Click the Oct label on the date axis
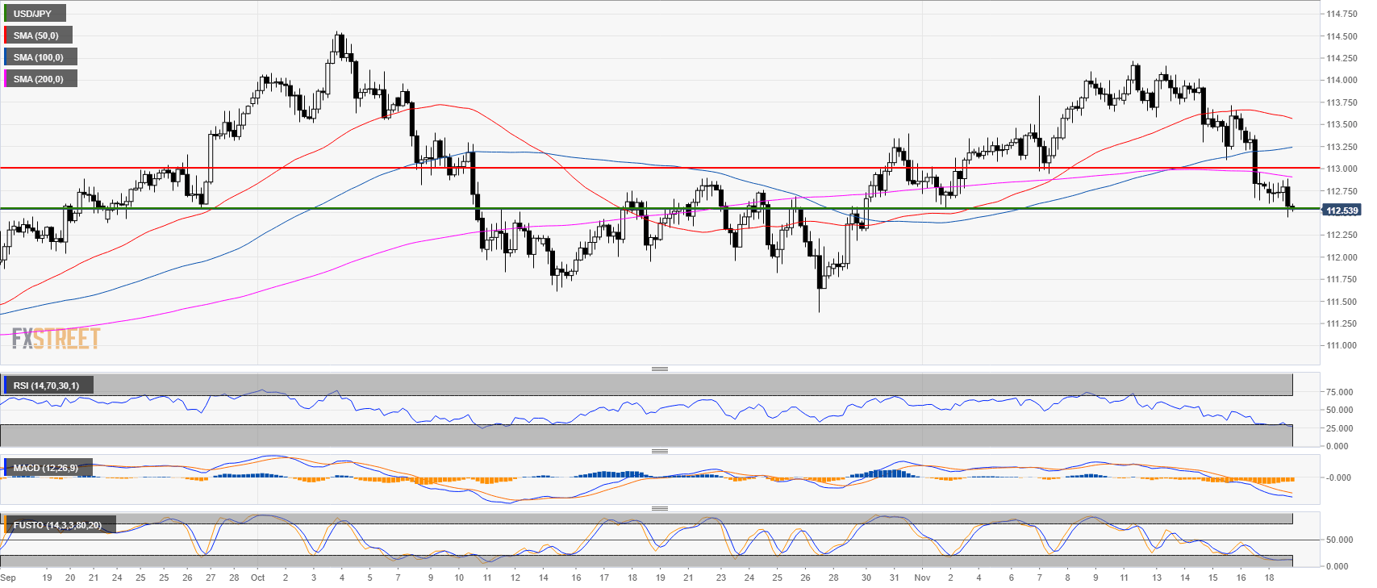 point(257,578)
